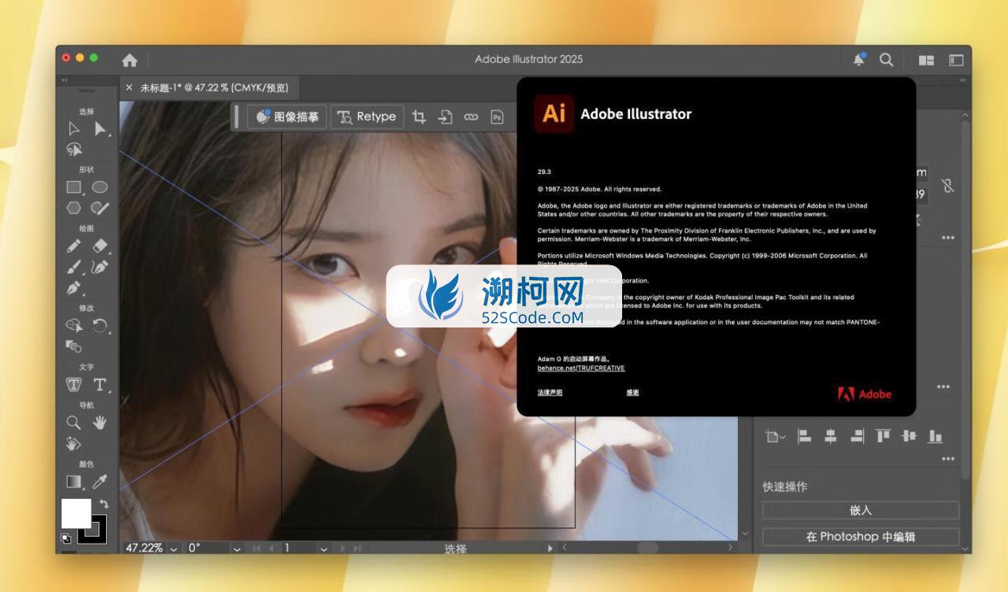Select the Polygon tool
This screenshot has width=1008, height=592.
click(x=74, y=208)
